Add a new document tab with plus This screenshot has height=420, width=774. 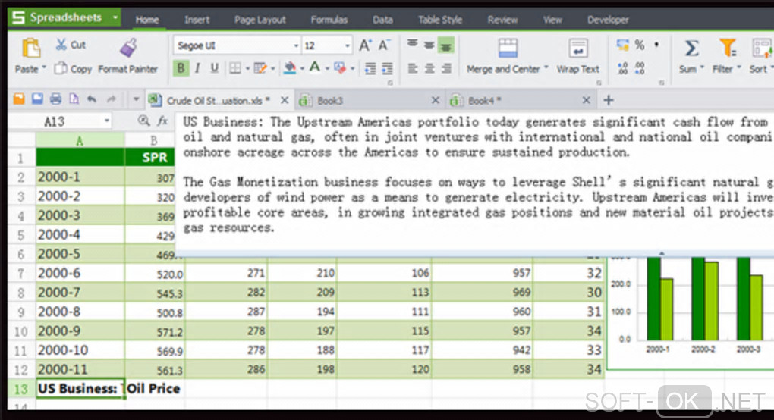[x=608, y=100]
